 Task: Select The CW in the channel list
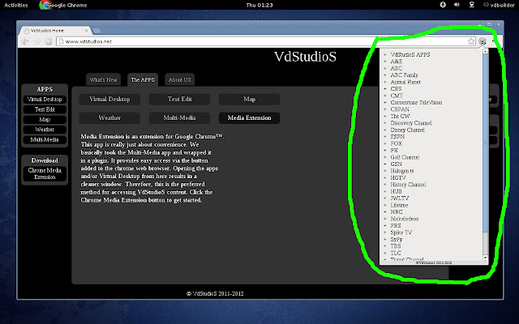pos(400,116)
